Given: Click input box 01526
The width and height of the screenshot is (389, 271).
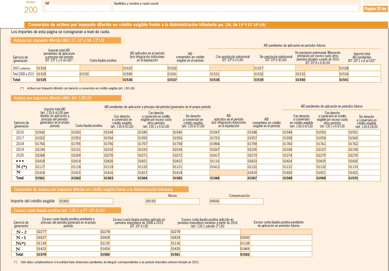Looking at the screenshot, I should pos(193,68).
